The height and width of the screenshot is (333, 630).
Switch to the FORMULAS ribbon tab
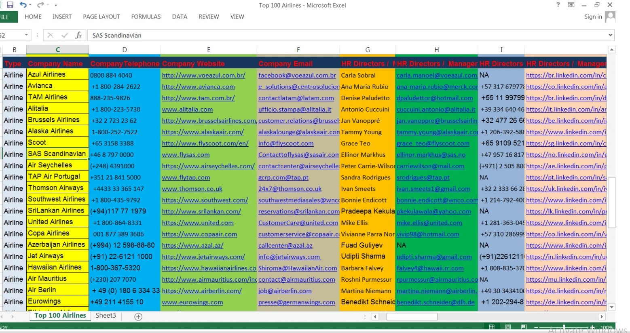coord(146,17)
